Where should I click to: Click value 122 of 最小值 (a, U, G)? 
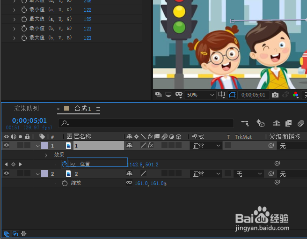pyautogui.click(x=88, y=10)
